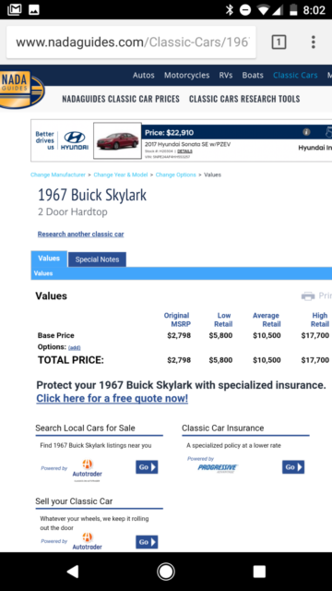This screenshot has width=332, height=591.
Task: Open the tab switcher showing 1 tab
Action: tap(279, 42)
